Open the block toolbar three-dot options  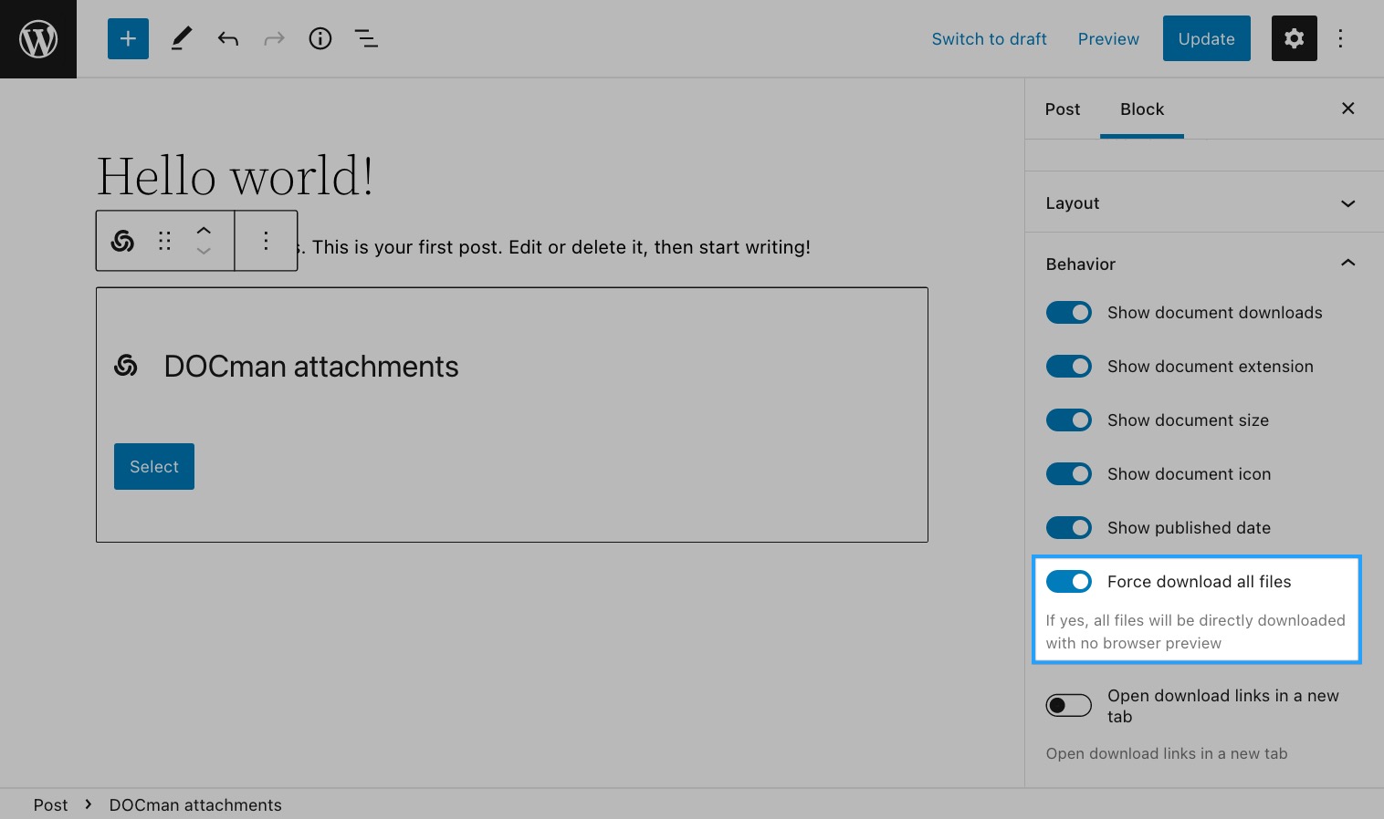266,241
